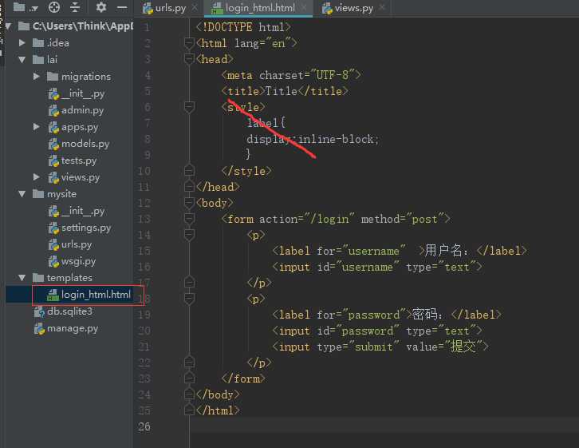
Task: Expand the views.py node arrow under lai
Action: 36,177
